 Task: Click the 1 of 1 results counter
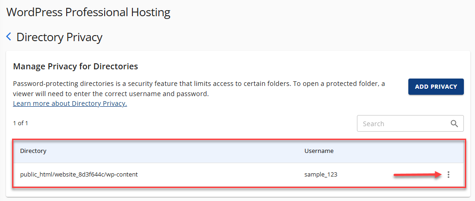21,123
